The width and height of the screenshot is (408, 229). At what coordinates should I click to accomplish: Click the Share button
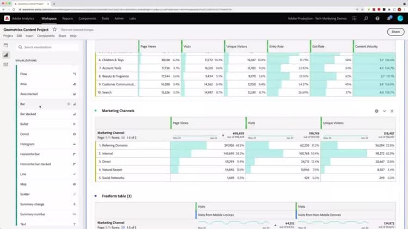tap(395, 32)
